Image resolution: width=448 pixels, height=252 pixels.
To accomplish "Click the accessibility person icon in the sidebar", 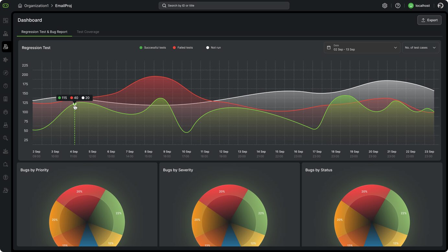I will (x=6, y=178).
